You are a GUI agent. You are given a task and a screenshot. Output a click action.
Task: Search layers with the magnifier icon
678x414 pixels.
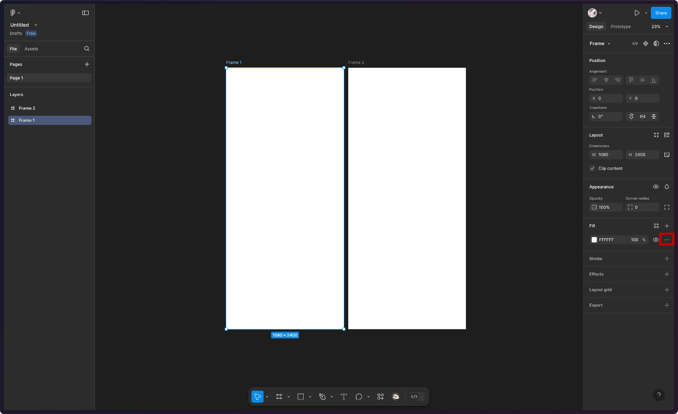click(87, 49)
